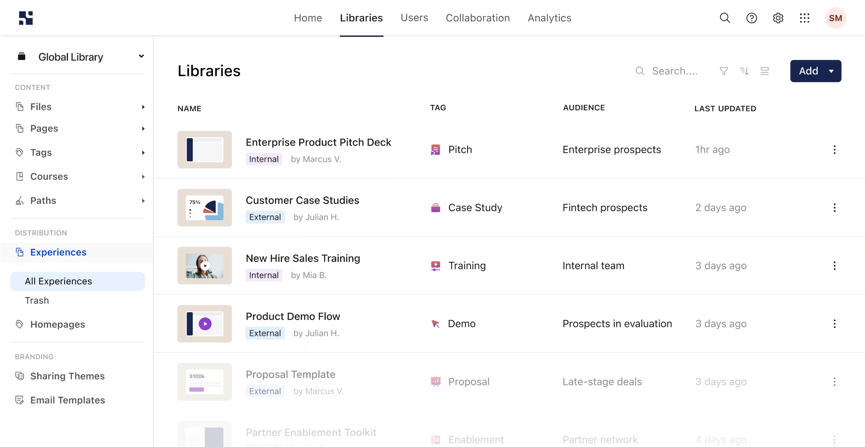This screenshot has height=447, width=865.
Task: Click the filter funnel icon
Action: (724, 71)
